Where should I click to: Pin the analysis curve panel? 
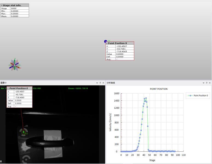point(207,83)
